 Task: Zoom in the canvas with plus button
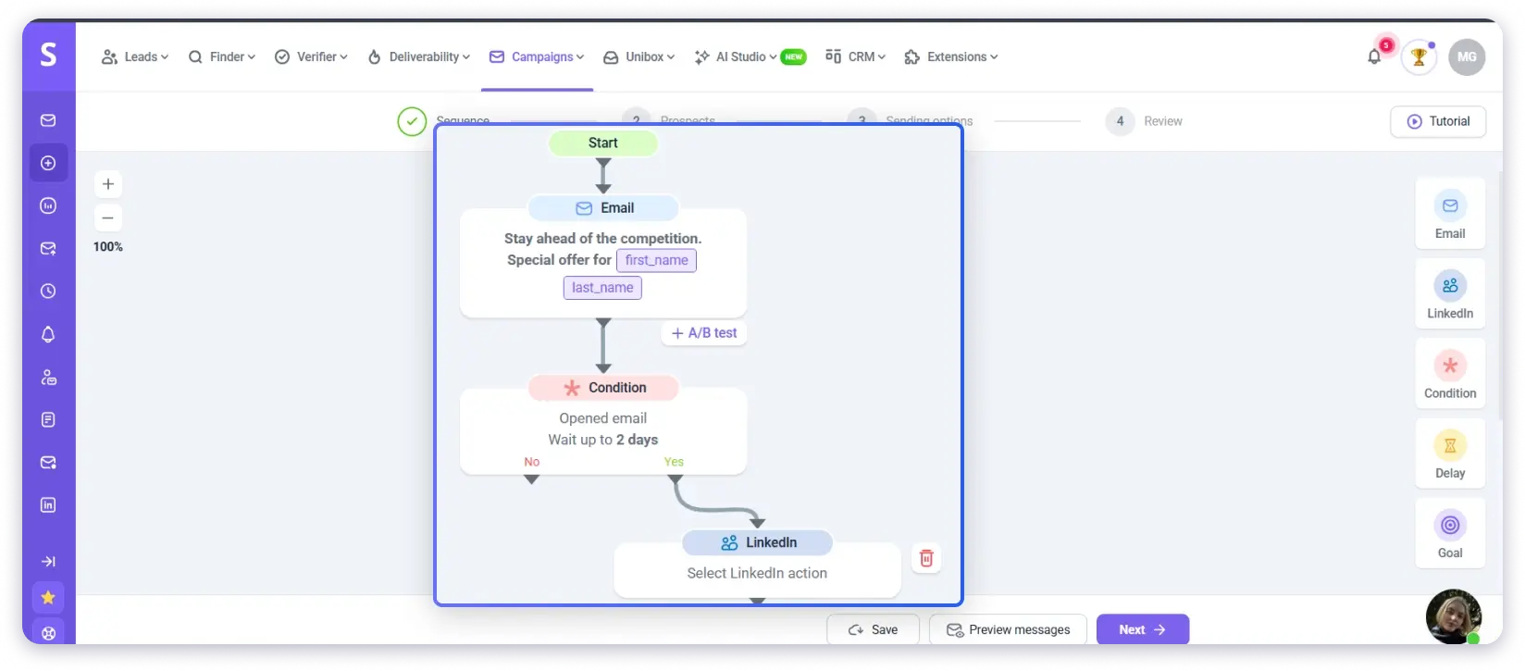(108, 184)
